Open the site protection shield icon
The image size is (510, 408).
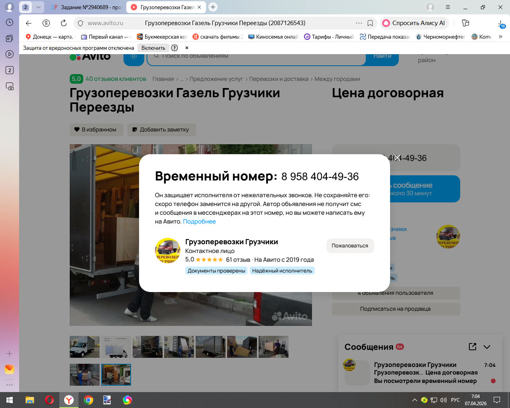point(80,23)
